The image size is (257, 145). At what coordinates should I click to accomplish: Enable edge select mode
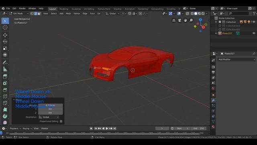(x=36, y=14)
